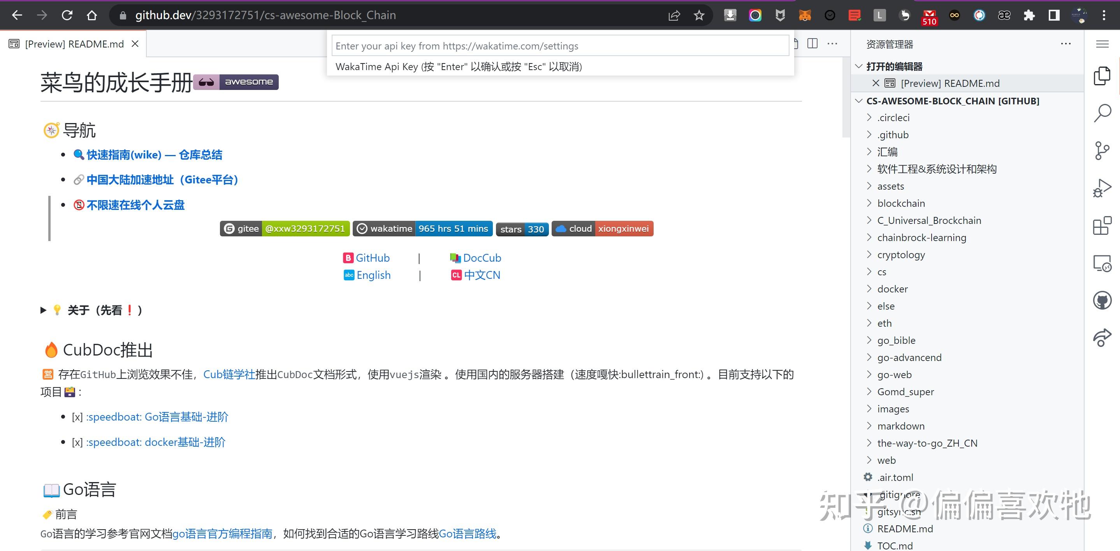Open the Search panel in the activity bar

(x=1102, y=112)
